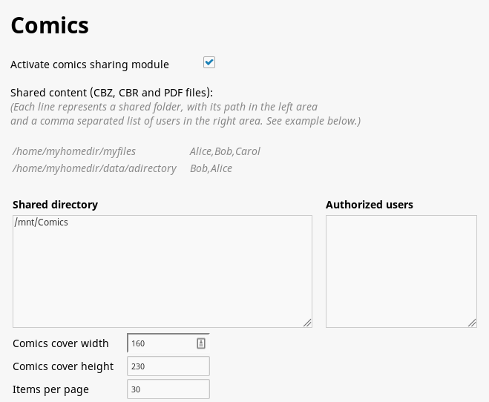Click the 'Comics cover height' label

click(x=63, y=366)
